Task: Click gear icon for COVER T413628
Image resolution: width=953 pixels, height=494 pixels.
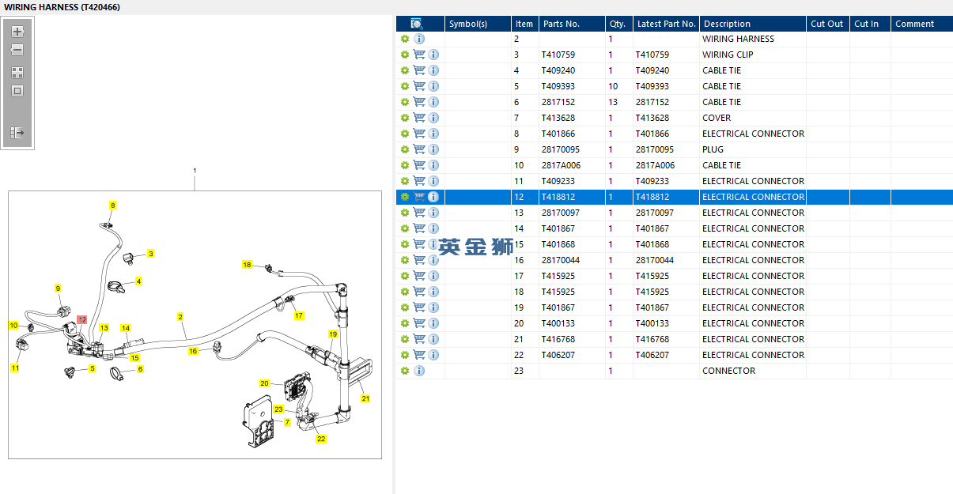Action: click(405, 118)
